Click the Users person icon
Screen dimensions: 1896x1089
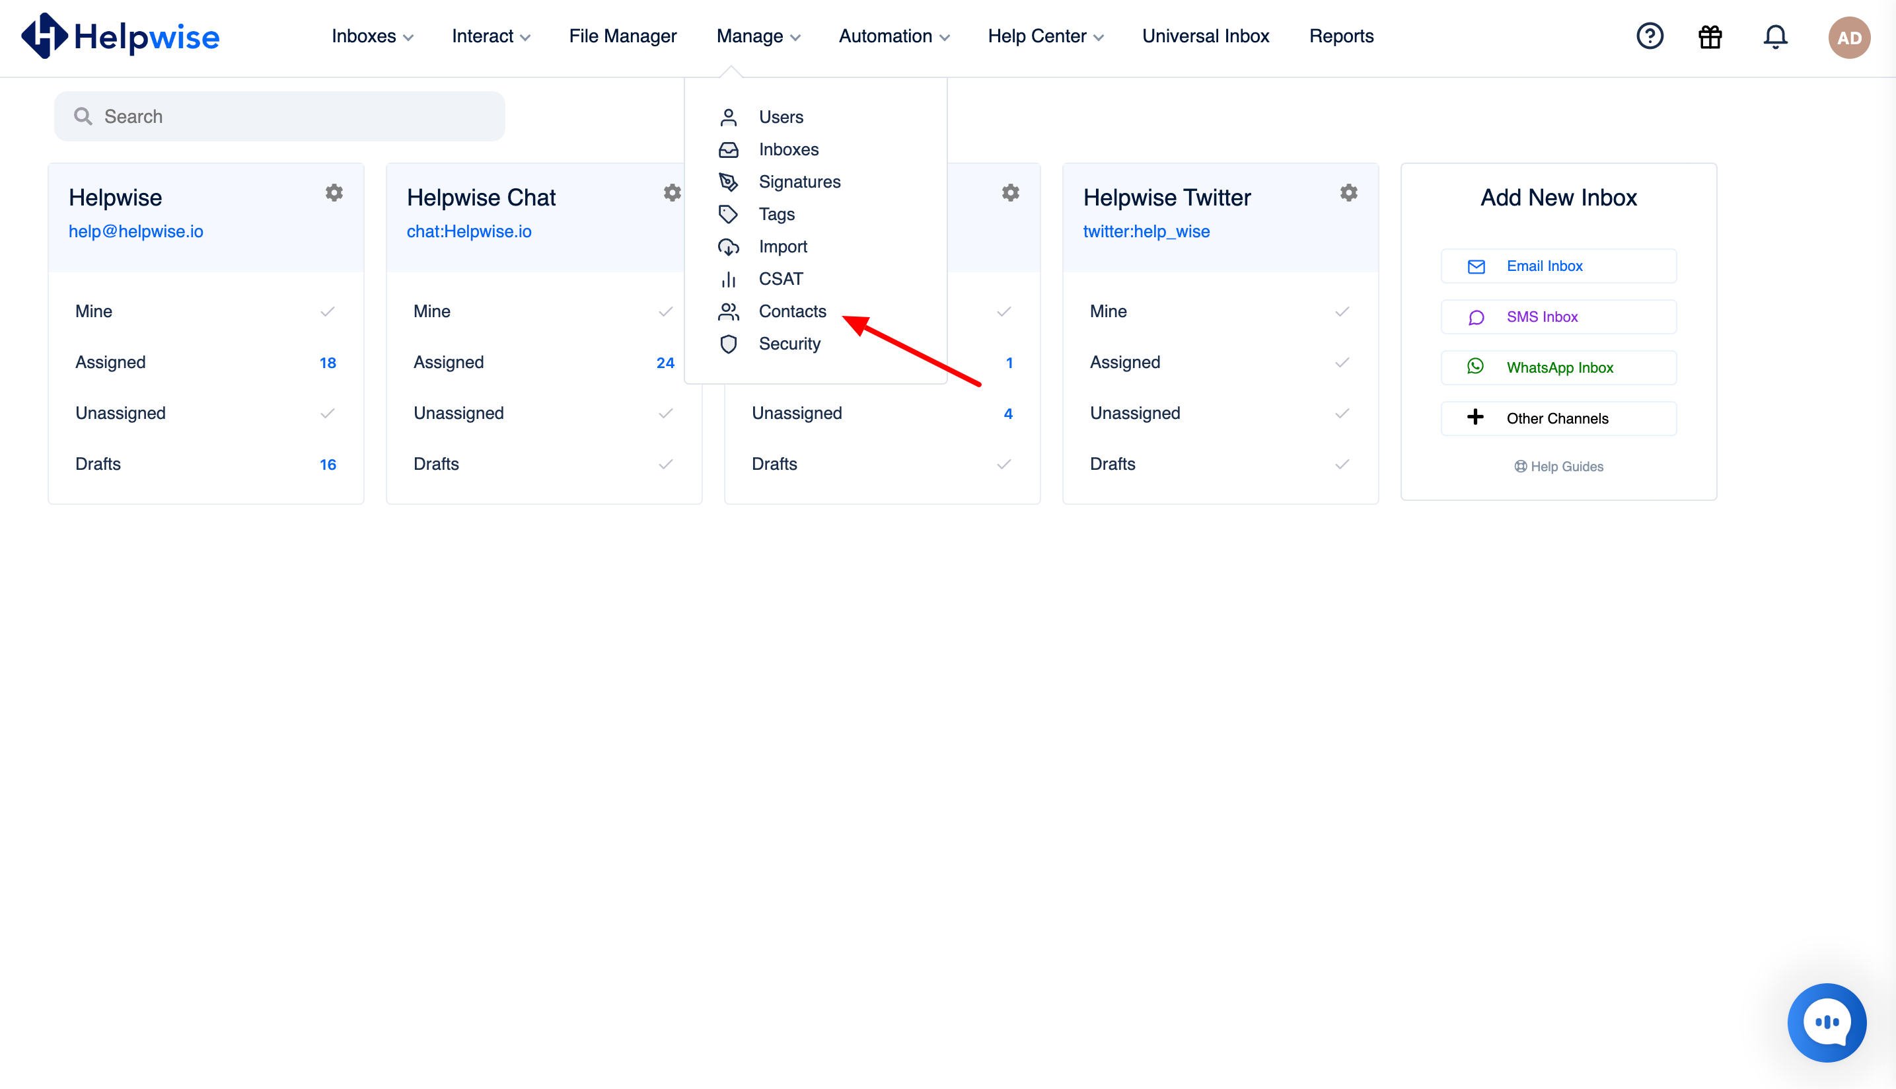[x=728, y=118]
